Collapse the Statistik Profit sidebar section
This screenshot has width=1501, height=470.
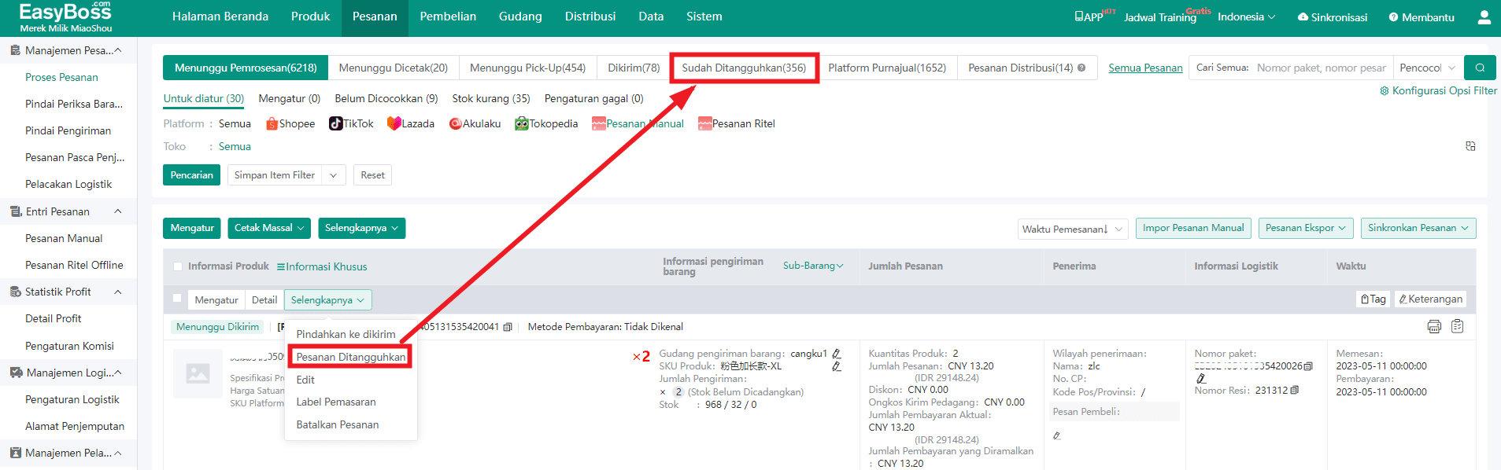coord(118,292)
